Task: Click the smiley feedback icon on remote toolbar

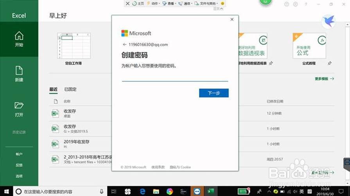Action: pyautogui.click(x=223, y=4)
